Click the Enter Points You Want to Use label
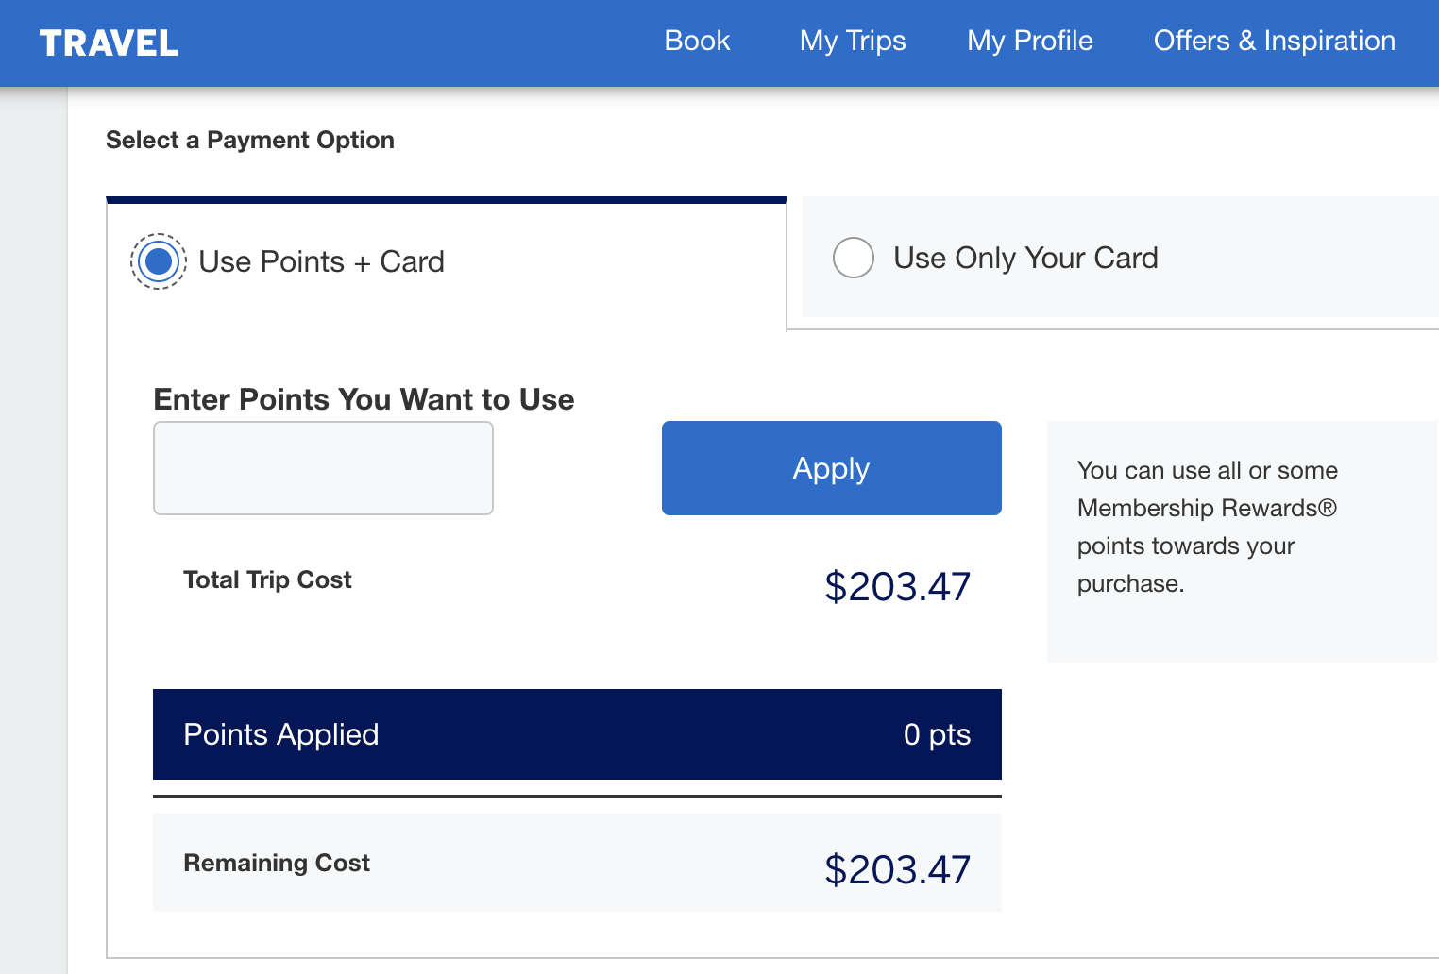The width and height of the screenshot is (1439, 974). 364,399
